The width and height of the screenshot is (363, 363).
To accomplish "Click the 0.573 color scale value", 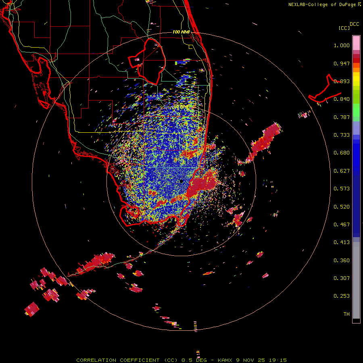I will tap(342, 189).
